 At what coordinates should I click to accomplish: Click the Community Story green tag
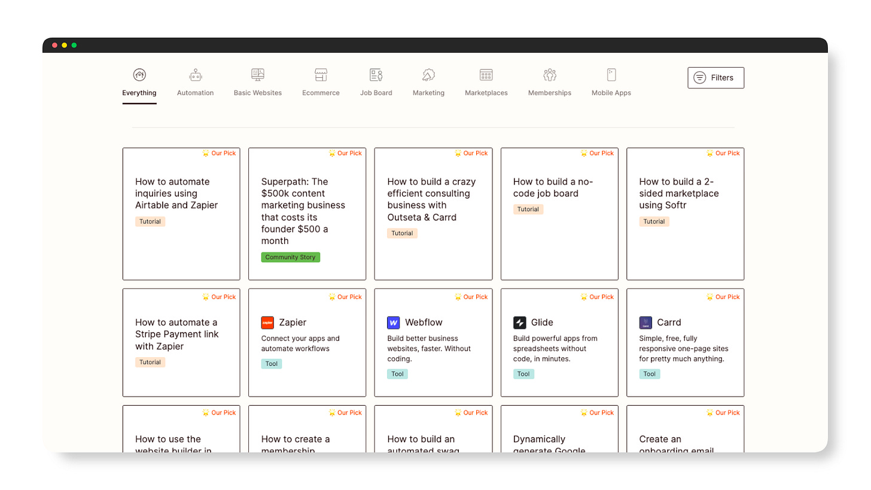pyautogui.click(x=291, y=257)
